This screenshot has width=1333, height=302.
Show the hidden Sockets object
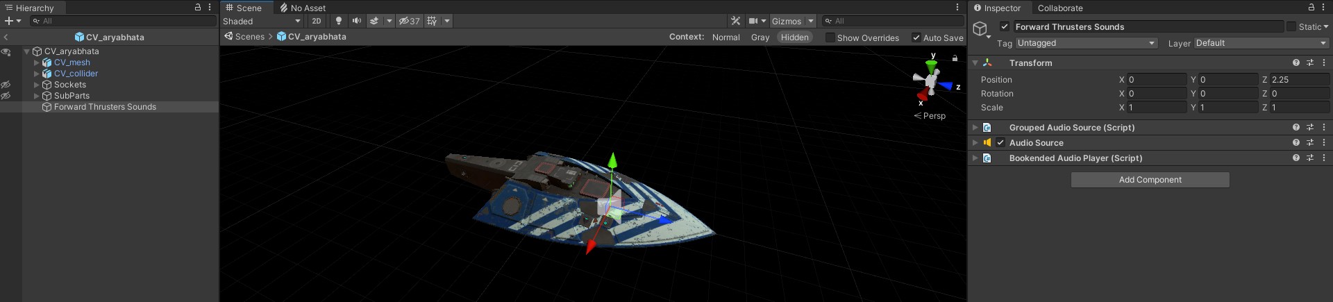(6, 85)
